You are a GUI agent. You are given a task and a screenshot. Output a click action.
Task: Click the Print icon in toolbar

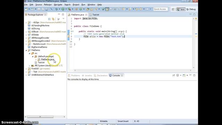pyautogui.click(x=46, y=9)
